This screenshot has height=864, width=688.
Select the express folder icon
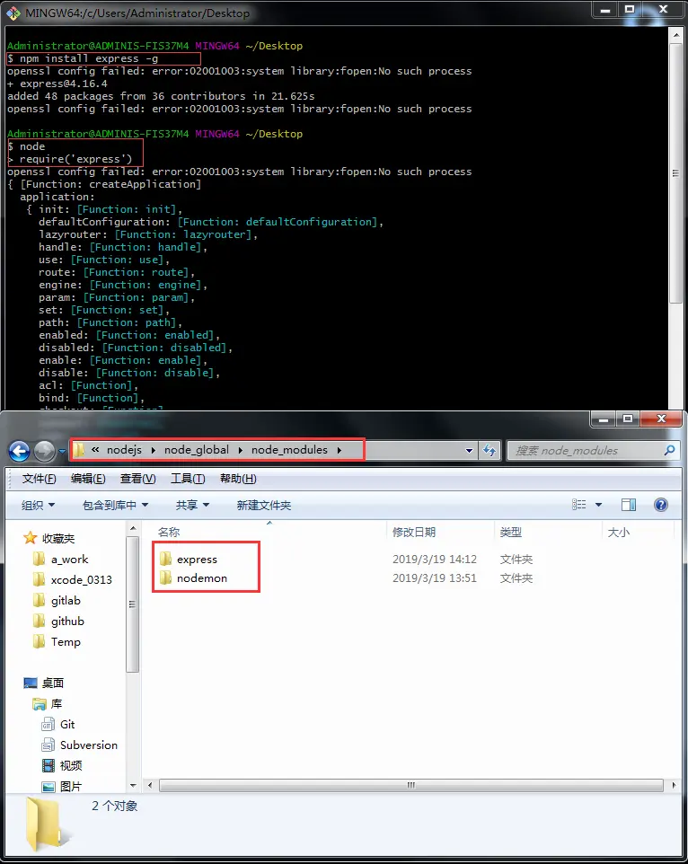point(166,559)
